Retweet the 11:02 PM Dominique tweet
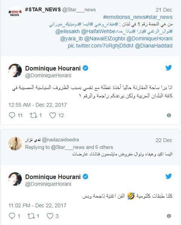Image resolution: width=181 pixels, height=225 pixels. coord(31,216)
